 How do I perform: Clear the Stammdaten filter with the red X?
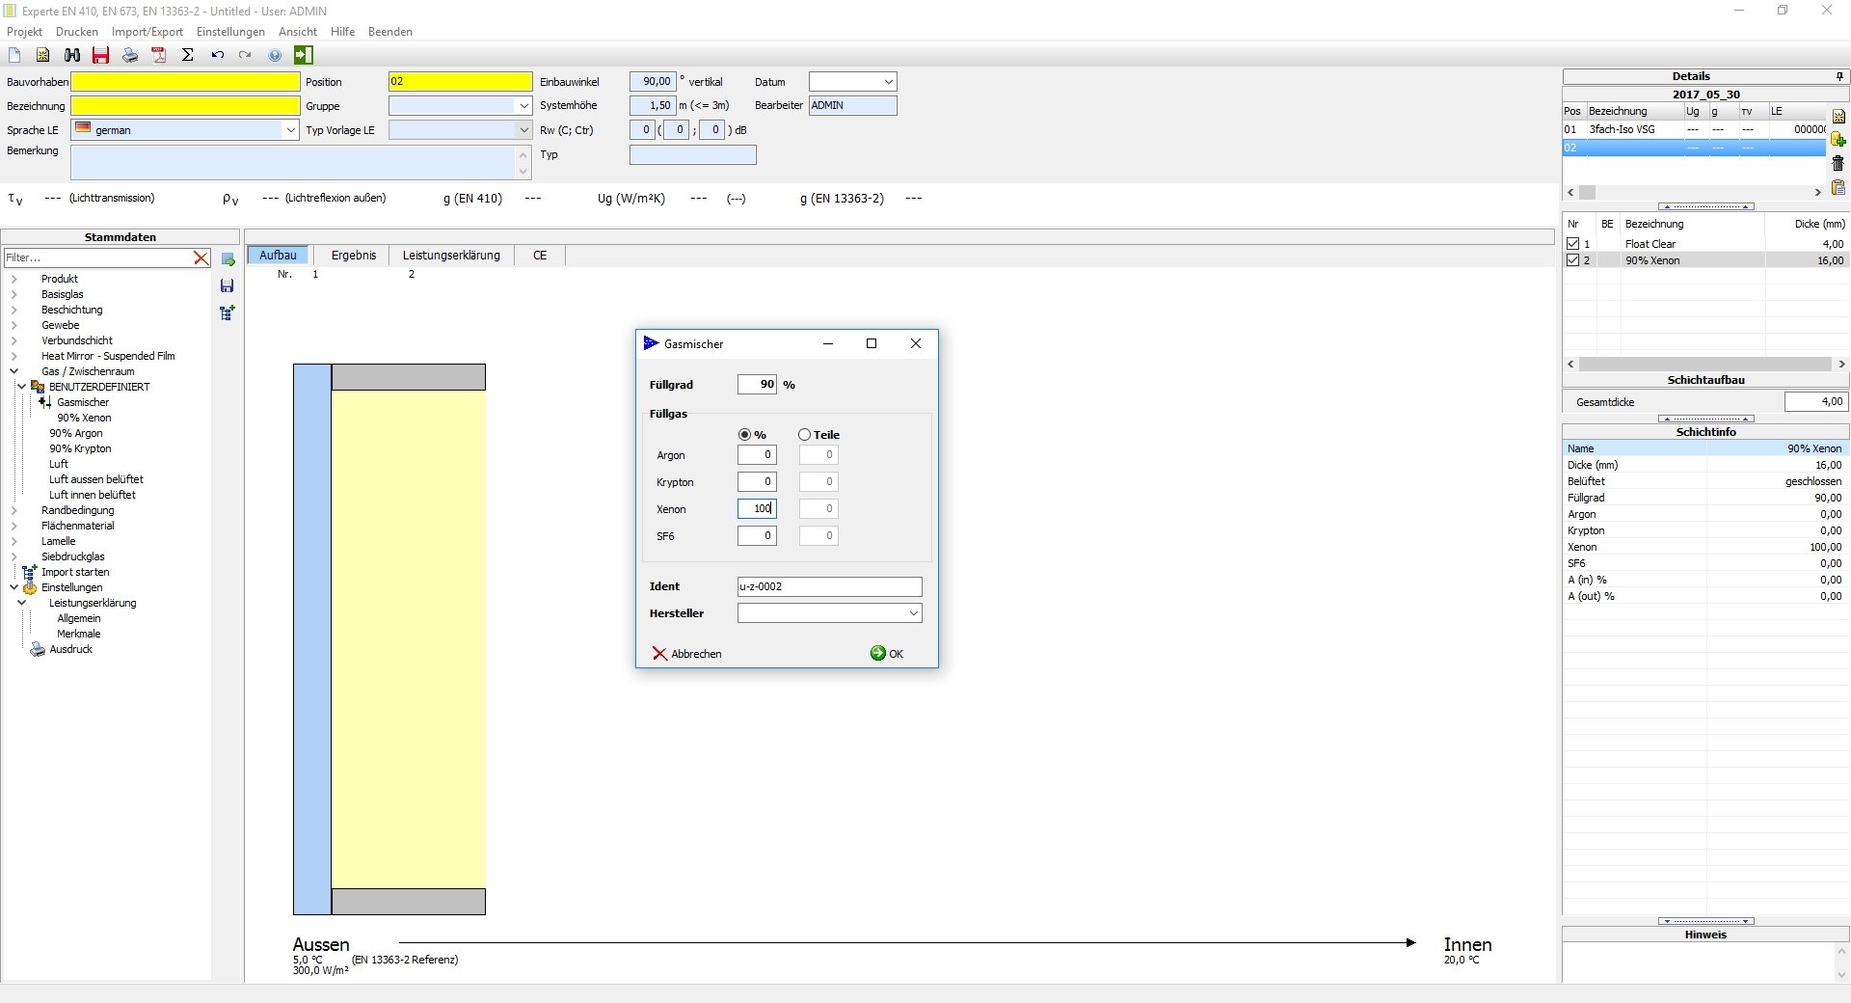tap(201, 258)
